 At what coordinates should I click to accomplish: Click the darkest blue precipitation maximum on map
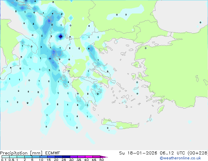[61, 36]
